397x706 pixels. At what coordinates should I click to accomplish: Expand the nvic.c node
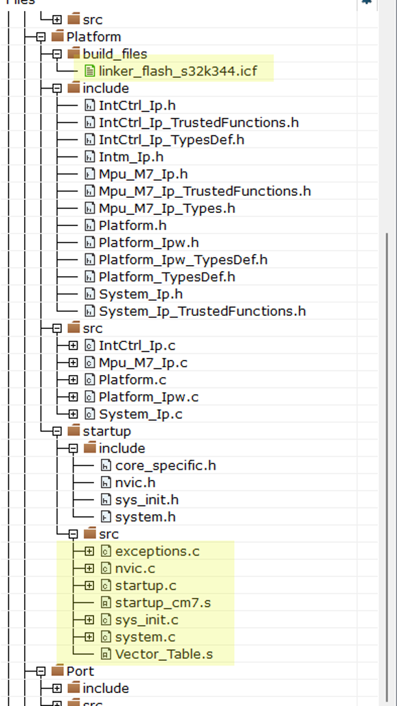(89, 569)
